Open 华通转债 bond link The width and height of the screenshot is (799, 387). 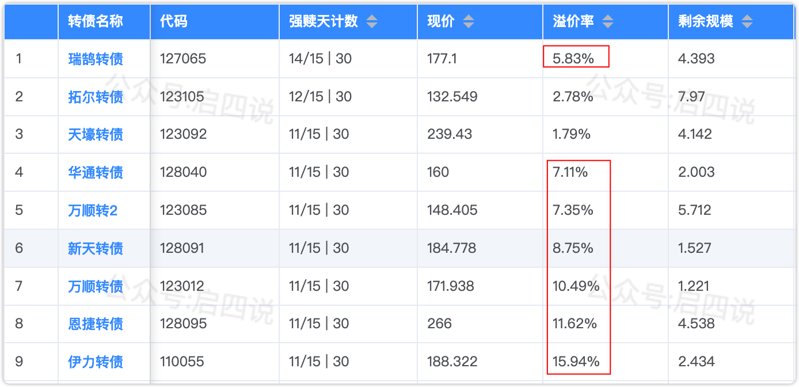click(x=96, y=173)
